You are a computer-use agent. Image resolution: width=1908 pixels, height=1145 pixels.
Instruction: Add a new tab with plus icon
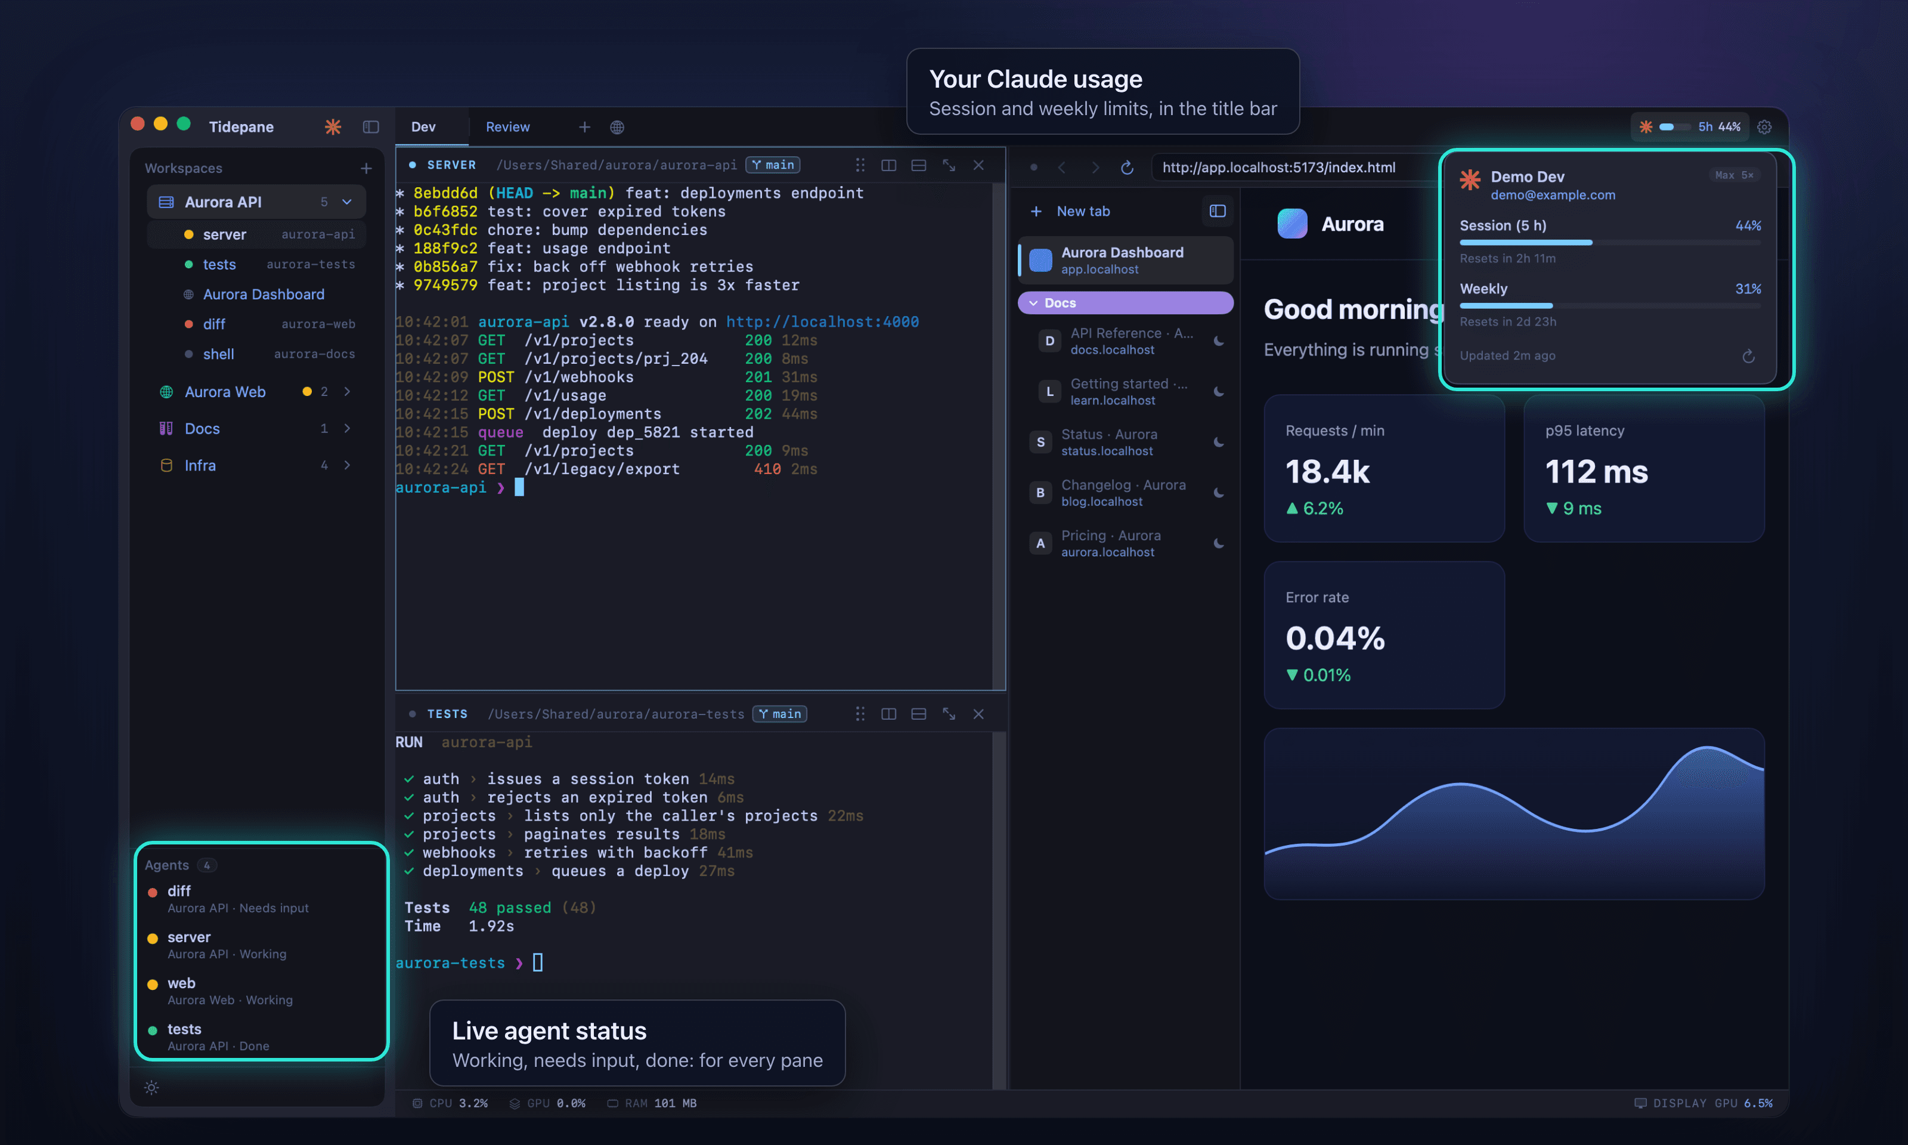(584, 127)
